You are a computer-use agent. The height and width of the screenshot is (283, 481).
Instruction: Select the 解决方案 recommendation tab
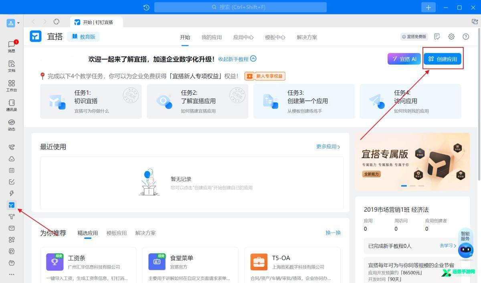click(146, 233)
